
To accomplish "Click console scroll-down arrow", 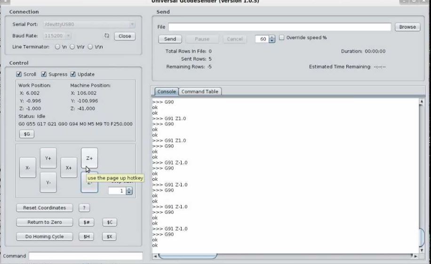I will click(x=422, y=250).
